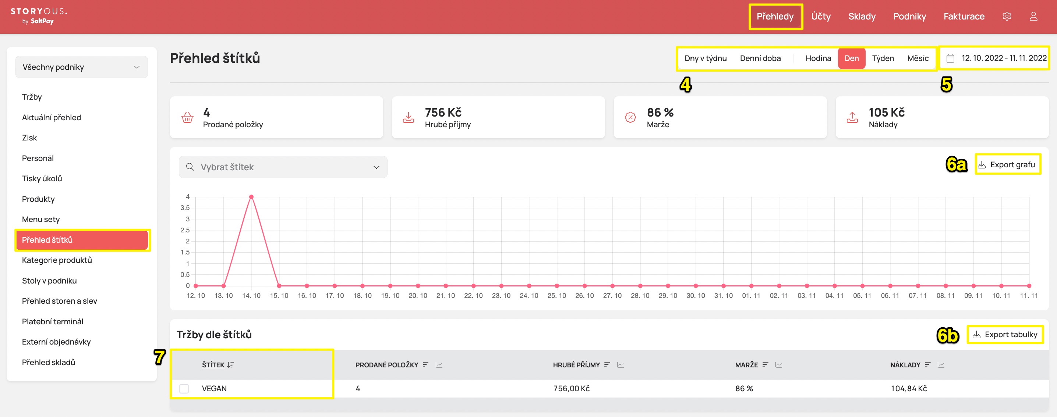Viewport: 1057px width, 417px height.
Task: Sort by PRODANÉ POLOŽKY filter icon
Action: coord(425,364)
